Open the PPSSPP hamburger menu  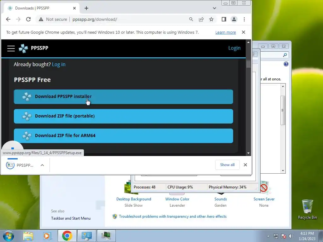click(11, 48)
